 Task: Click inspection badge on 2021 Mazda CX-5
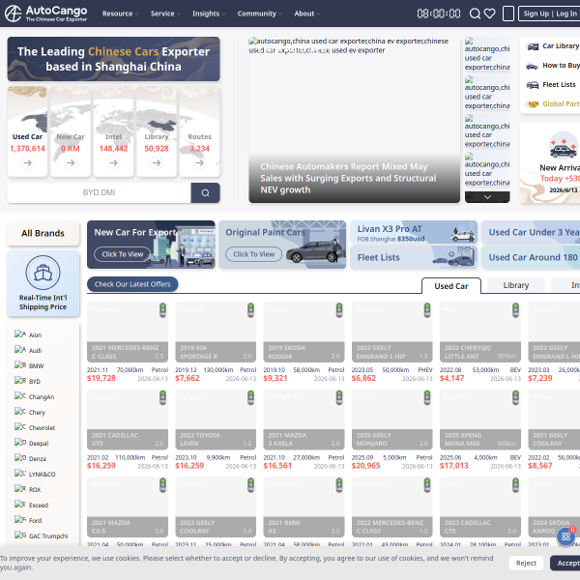162,485
